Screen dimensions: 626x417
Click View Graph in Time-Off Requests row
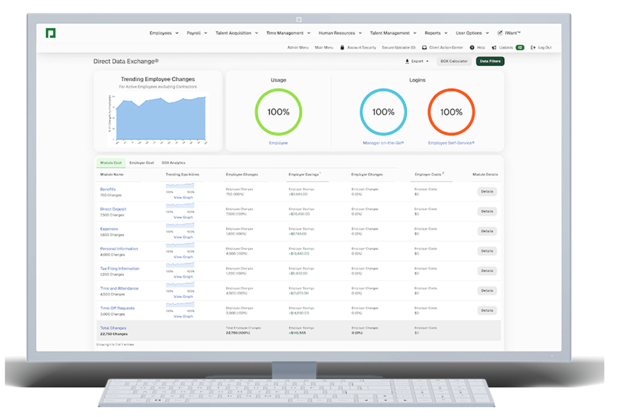[183, 316]
